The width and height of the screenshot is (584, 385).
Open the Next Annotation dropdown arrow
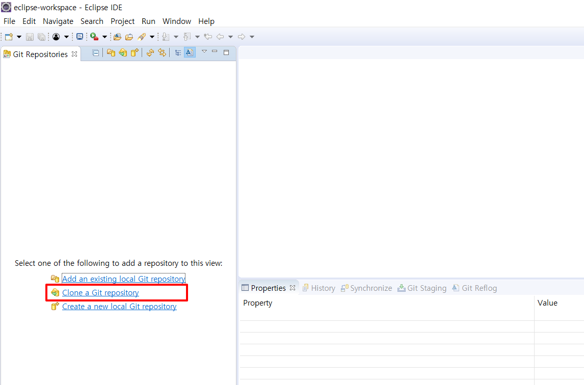pos(176,37)
